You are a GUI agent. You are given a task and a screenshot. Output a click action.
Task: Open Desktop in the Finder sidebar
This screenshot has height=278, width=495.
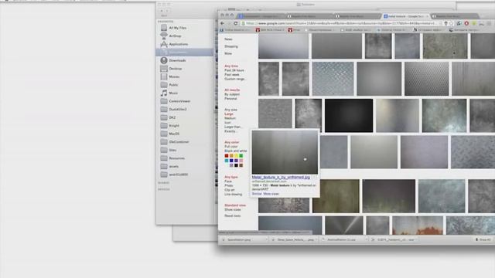coord(176,69)
